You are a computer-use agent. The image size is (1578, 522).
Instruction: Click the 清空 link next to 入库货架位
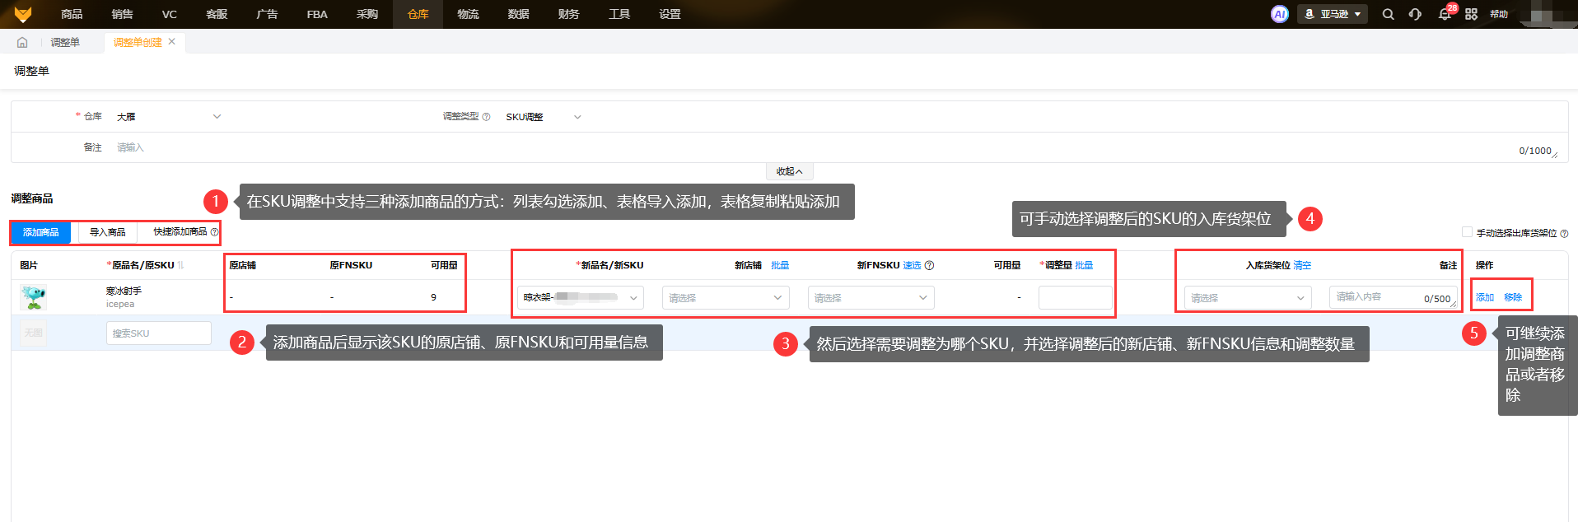1302,265
